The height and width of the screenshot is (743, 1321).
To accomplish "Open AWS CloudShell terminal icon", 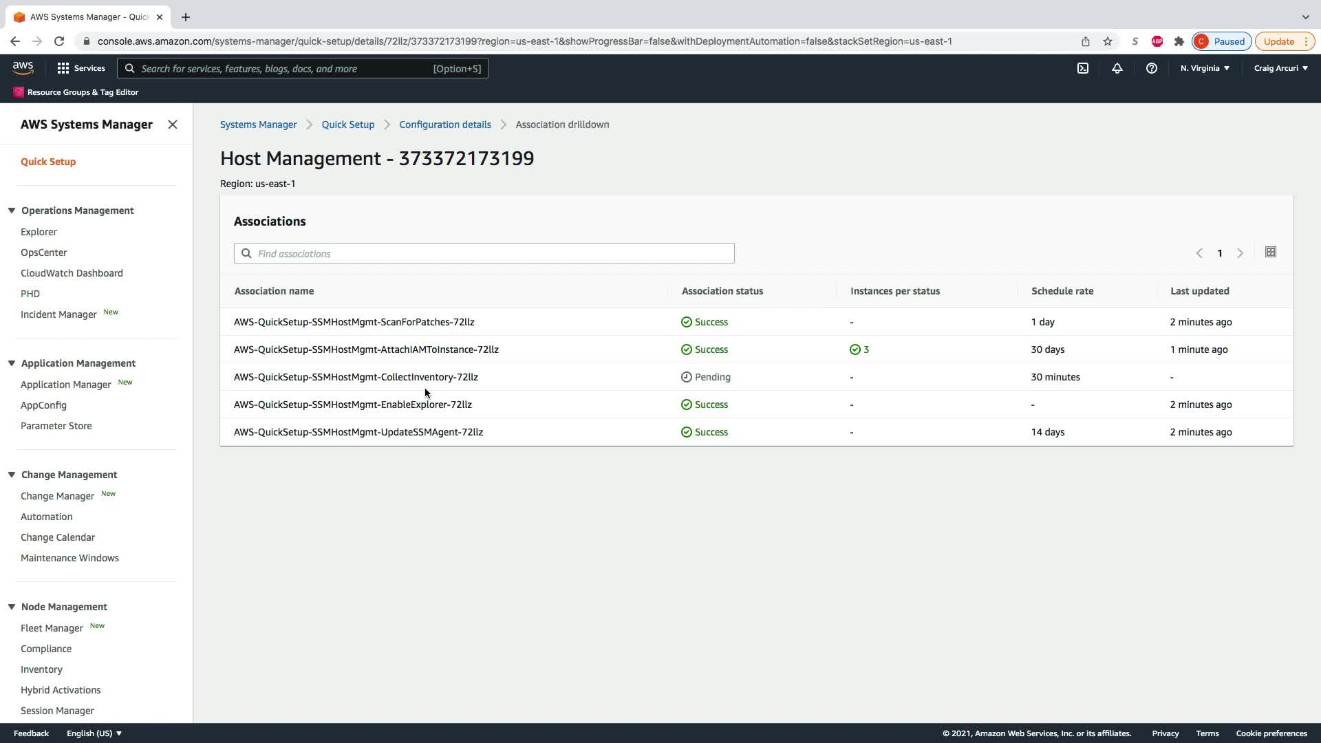I will coord(1082,68).
